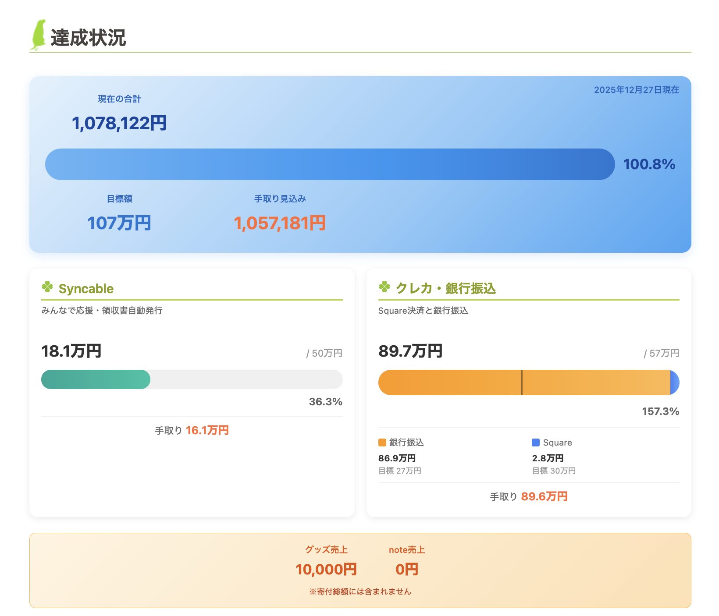The image size is (719, 616).
Task: Click the goal value 107万円
Action: 119,223
